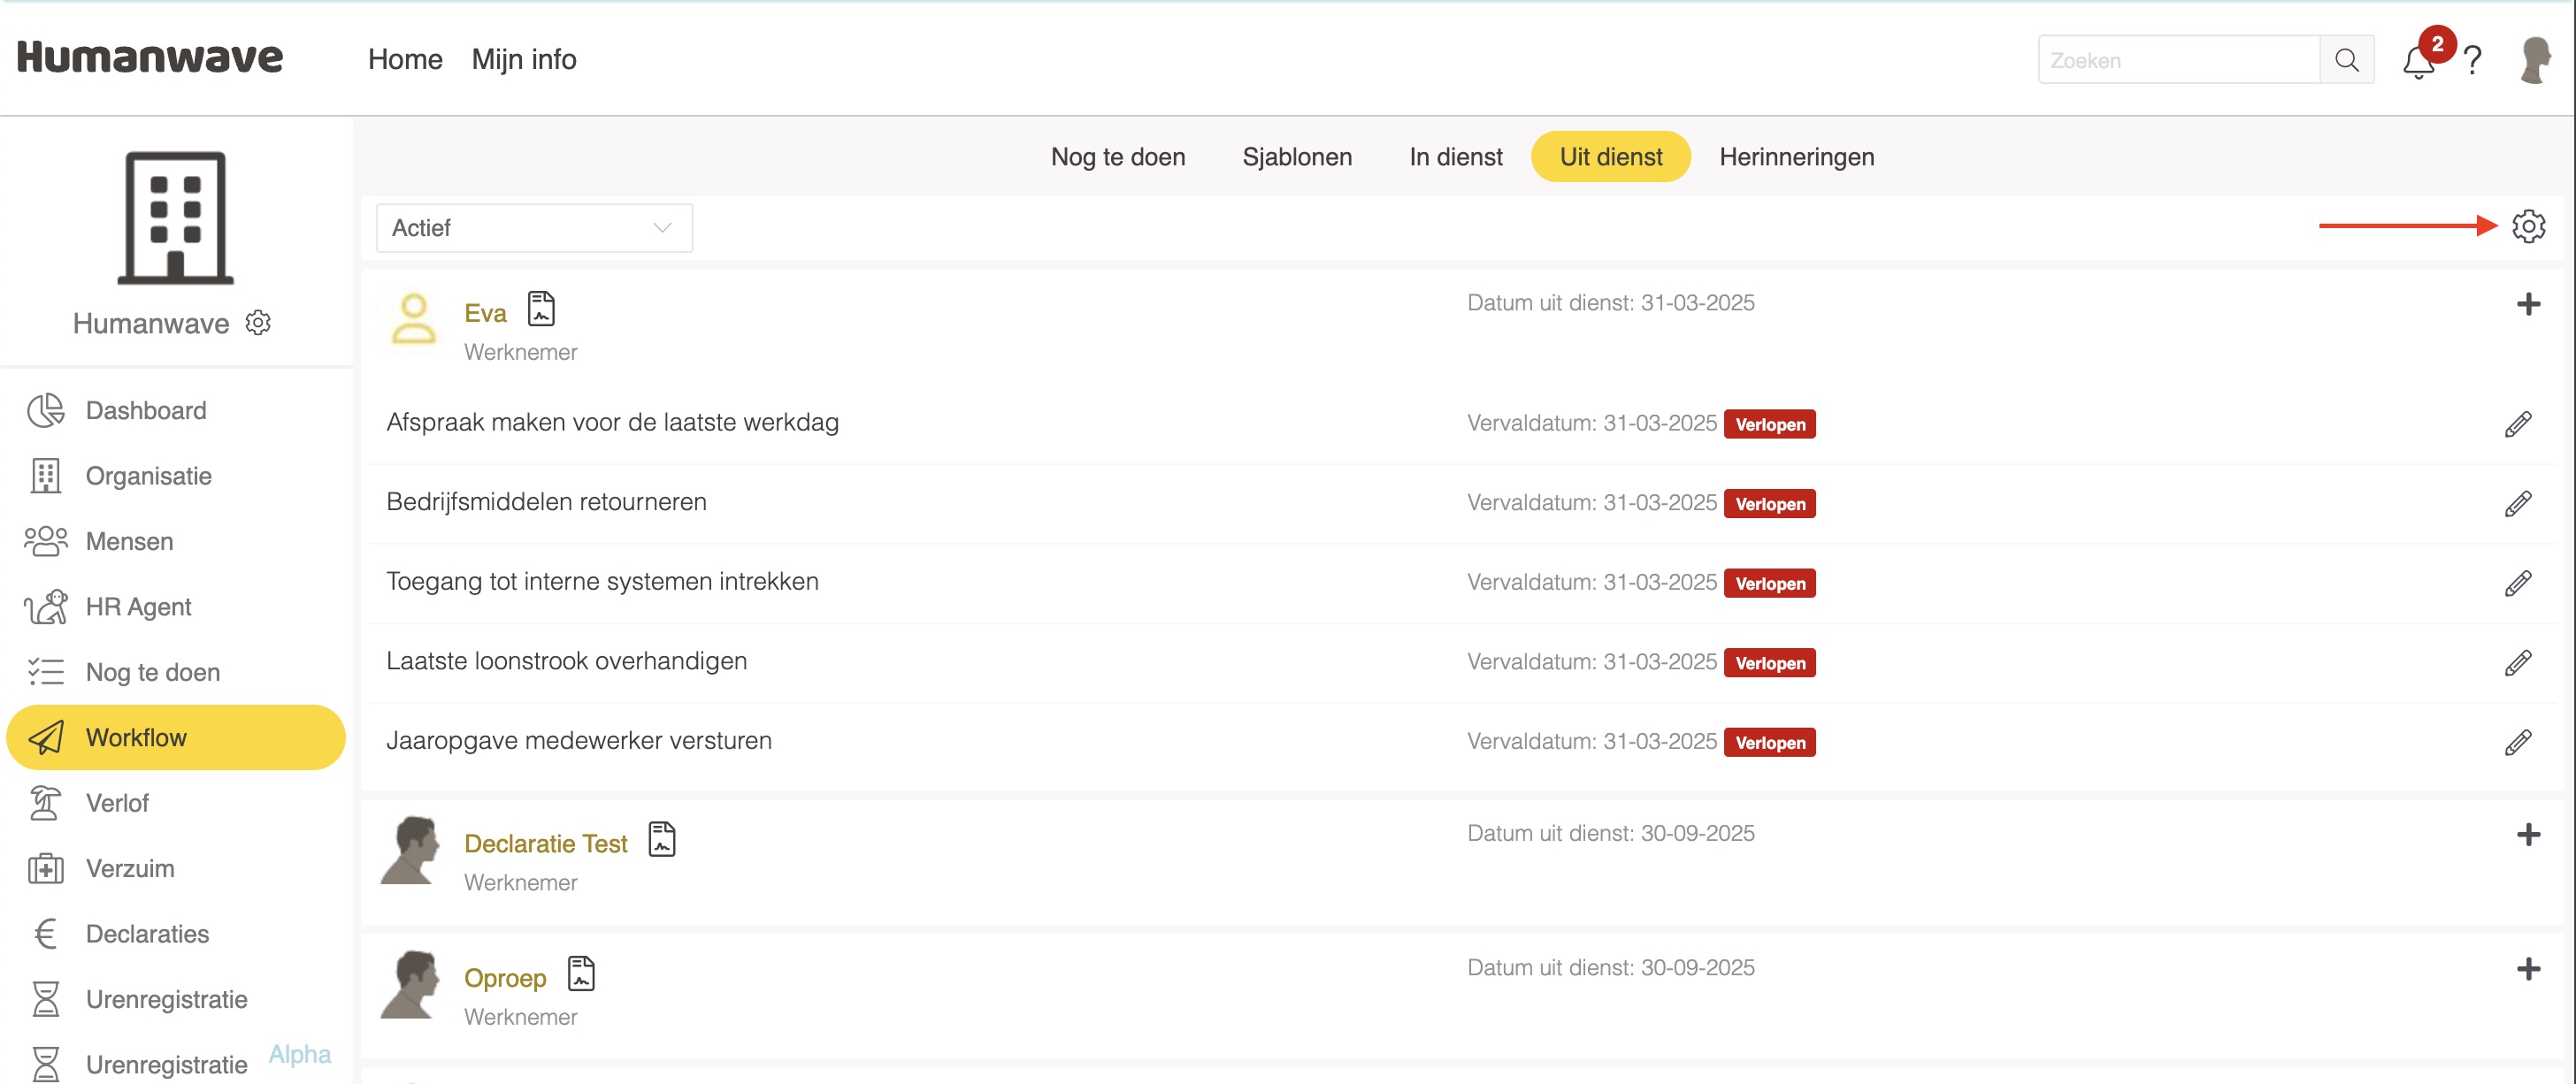Click Eva's avatar placeholder
The image size is (2576, 1084).
pos(413,317)
